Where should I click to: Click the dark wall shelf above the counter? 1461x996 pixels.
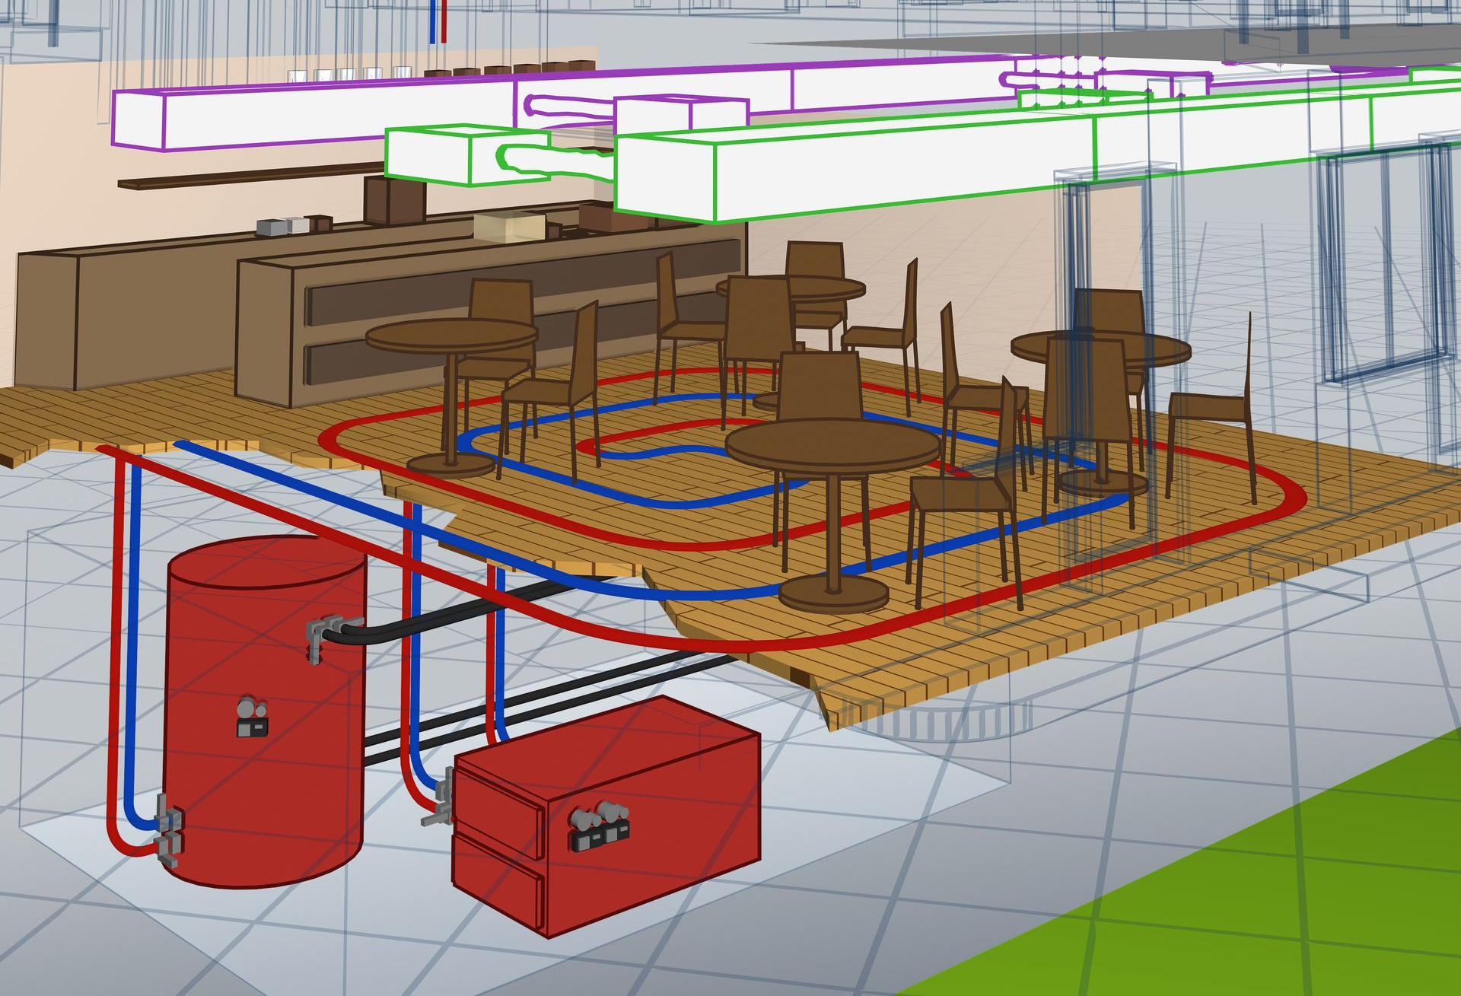243,175
